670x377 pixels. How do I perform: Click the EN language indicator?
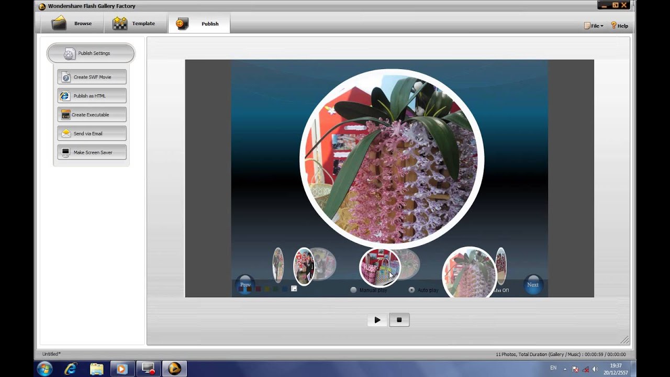(553, 368)
